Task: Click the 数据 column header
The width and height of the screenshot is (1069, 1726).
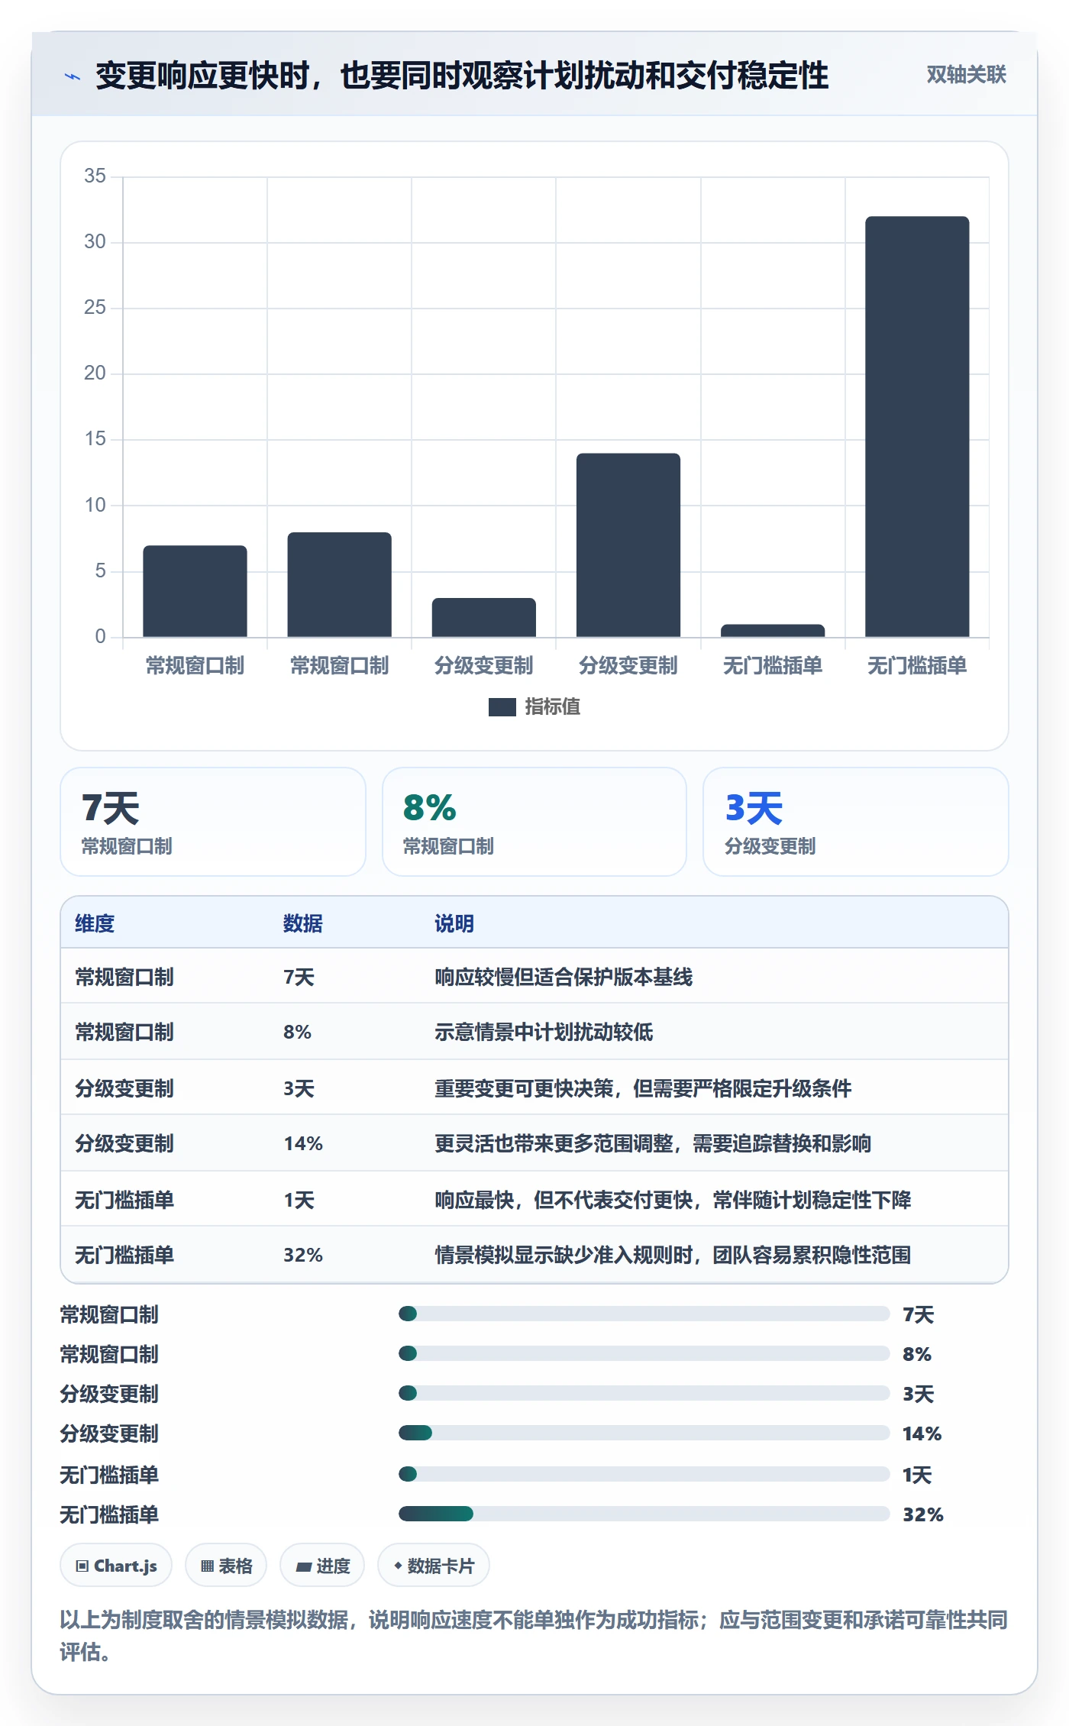Action: pyautogui.click(x=303, y=923)
